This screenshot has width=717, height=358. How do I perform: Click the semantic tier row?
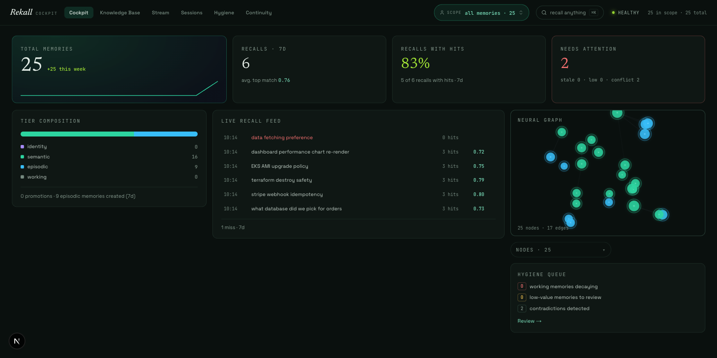[x=109, y=157]
